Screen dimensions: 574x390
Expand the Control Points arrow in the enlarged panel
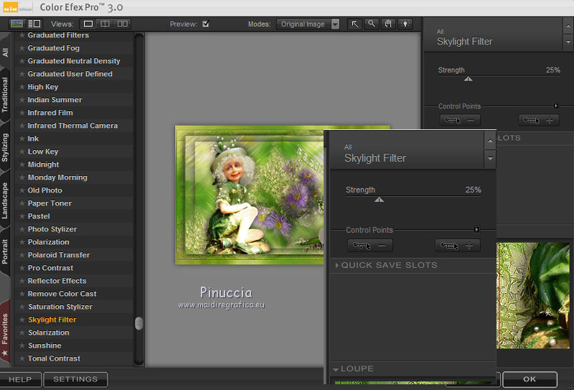(x=476, y=229)
